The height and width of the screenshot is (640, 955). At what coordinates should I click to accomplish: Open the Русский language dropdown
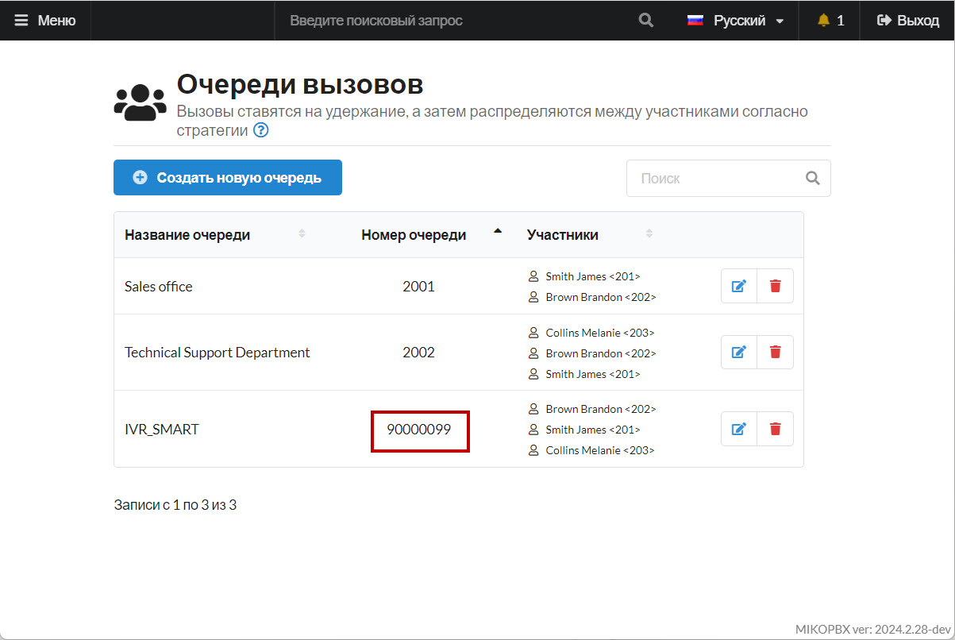(735, 21)
